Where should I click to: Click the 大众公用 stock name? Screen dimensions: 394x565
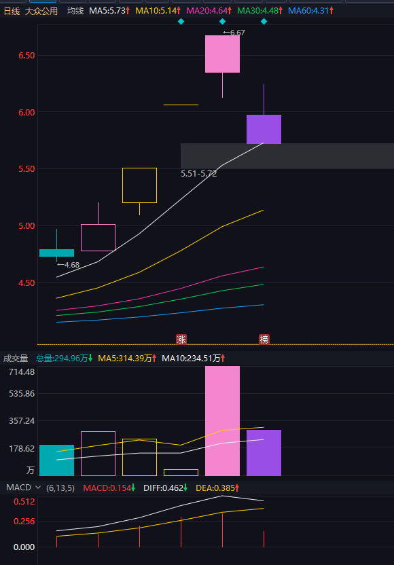tap(41, 11)
